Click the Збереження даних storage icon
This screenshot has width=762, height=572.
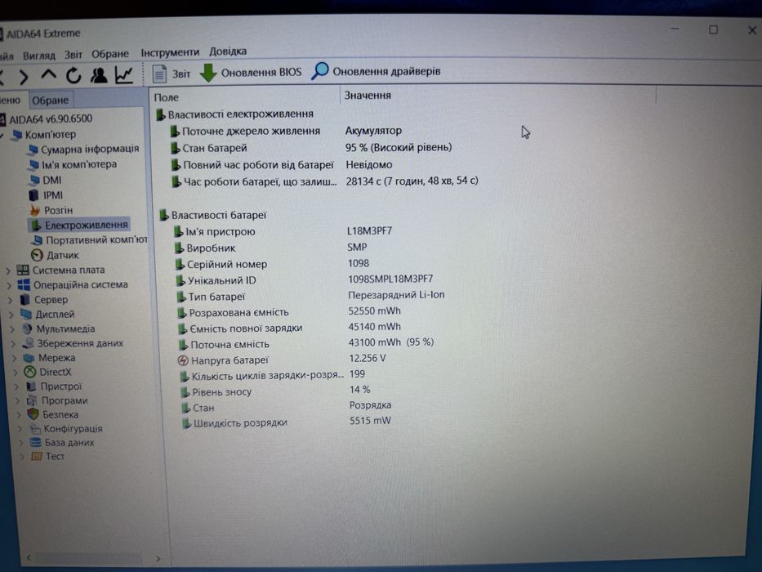click(29, 343)
